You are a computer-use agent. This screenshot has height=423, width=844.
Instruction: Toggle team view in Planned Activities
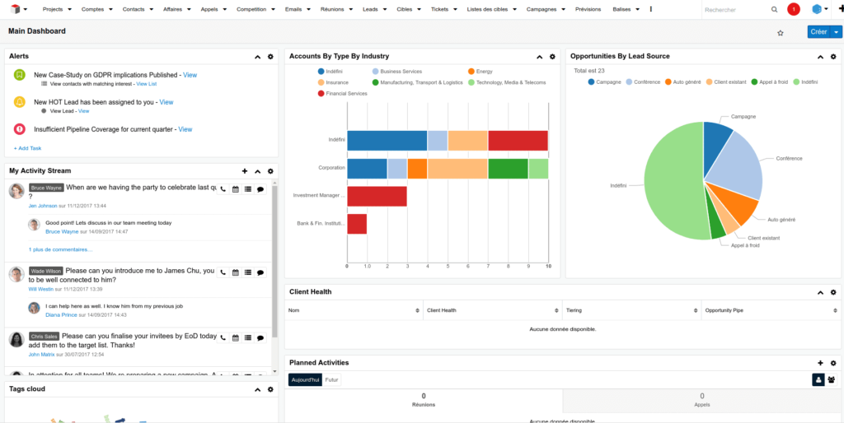(832, 379)
